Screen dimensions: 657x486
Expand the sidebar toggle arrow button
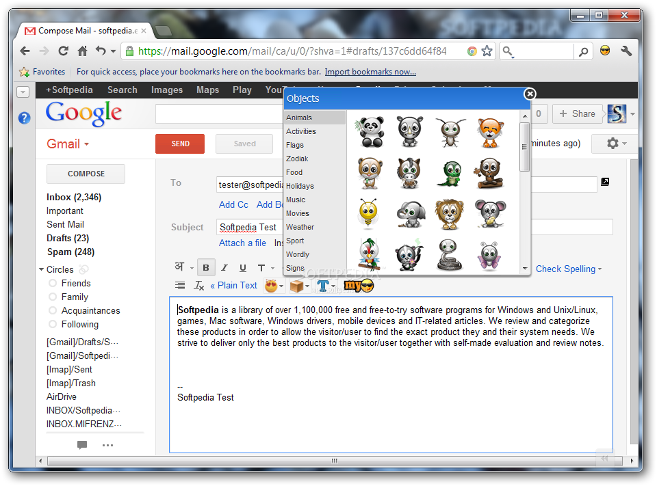[x=23, y=92]
